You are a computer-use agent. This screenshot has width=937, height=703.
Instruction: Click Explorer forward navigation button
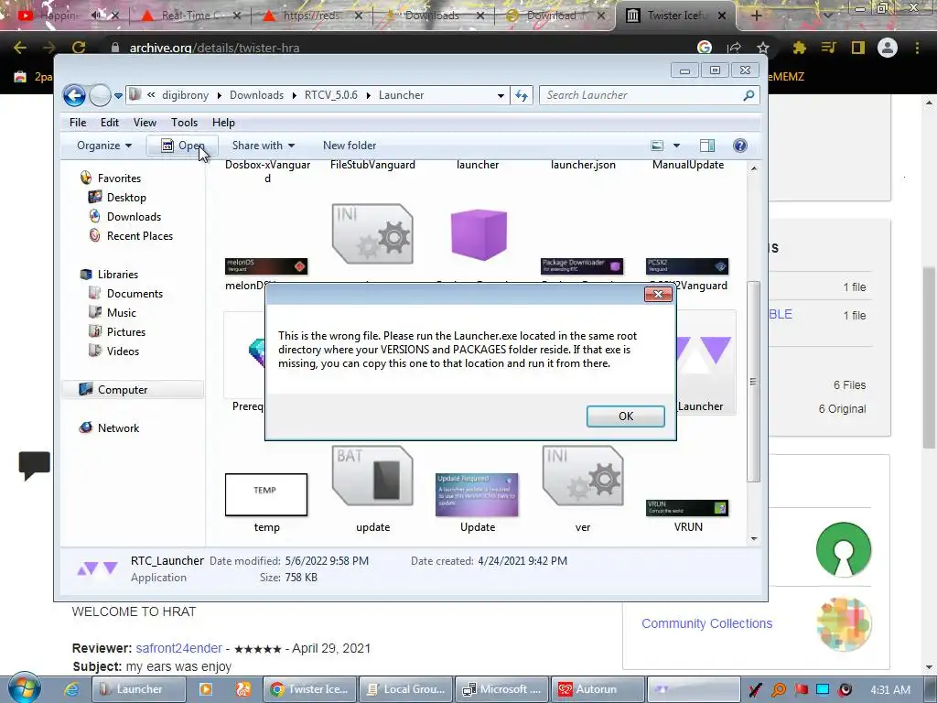click(x=100, y=95)
